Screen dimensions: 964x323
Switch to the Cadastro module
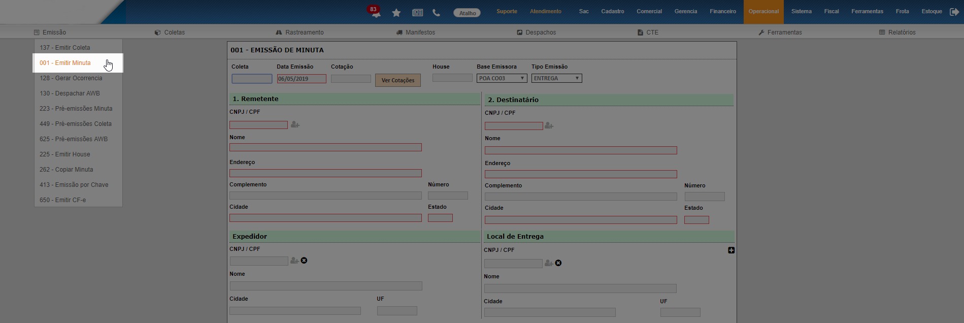(x=613, y=12)
